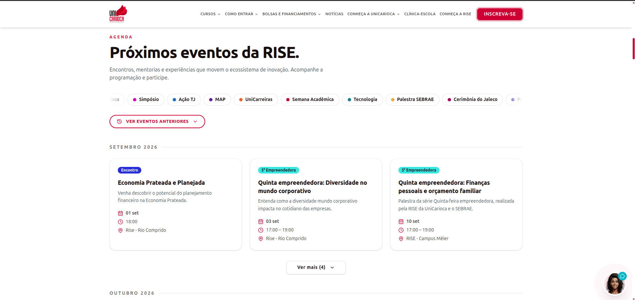The image size is (635, 300).
Task: Select the UniCarreiras filter chip
Action: [256, 99]
